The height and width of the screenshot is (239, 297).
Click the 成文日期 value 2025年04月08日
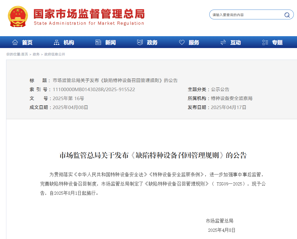tap(70, 107)
